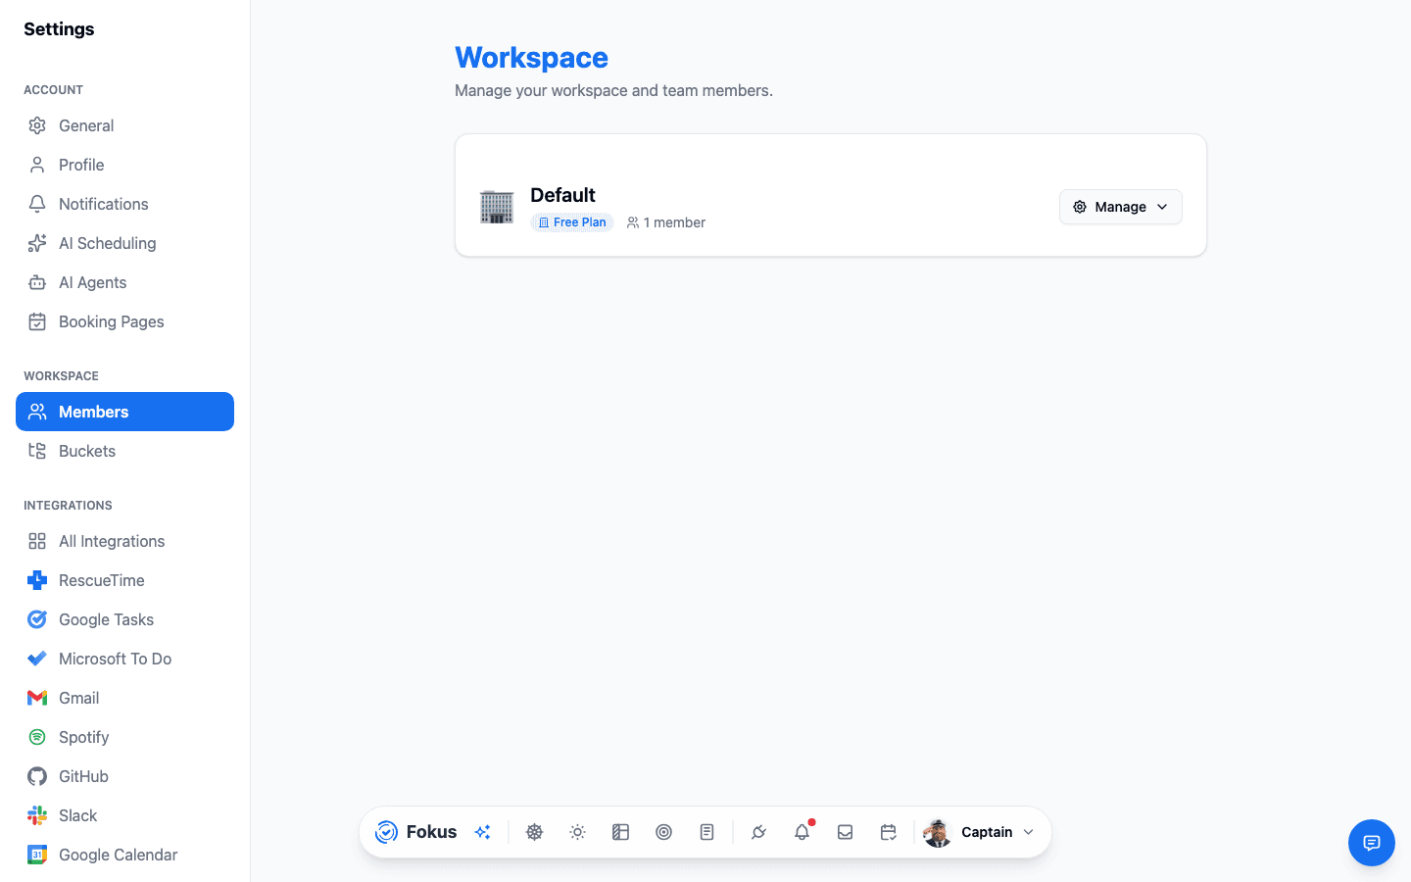Expand the Manage dropdown for Default workspace
This screenshot has width=1411, height=882.
point(1120,207)
